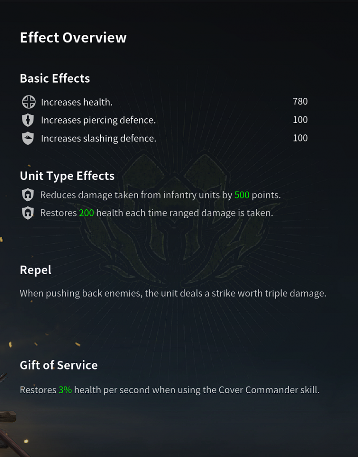Click the piercing defence shield icon
The width and height of the screenshot is (358, 457).
28,120
